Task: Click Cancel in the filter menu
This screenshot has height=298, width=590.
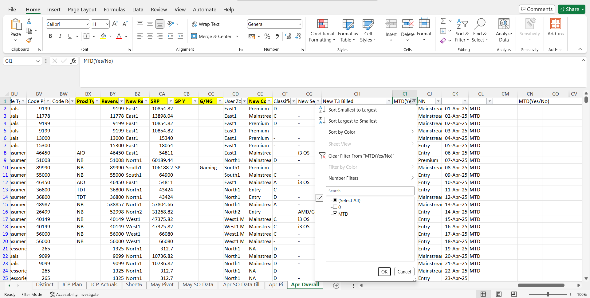Action: (404, 272)
